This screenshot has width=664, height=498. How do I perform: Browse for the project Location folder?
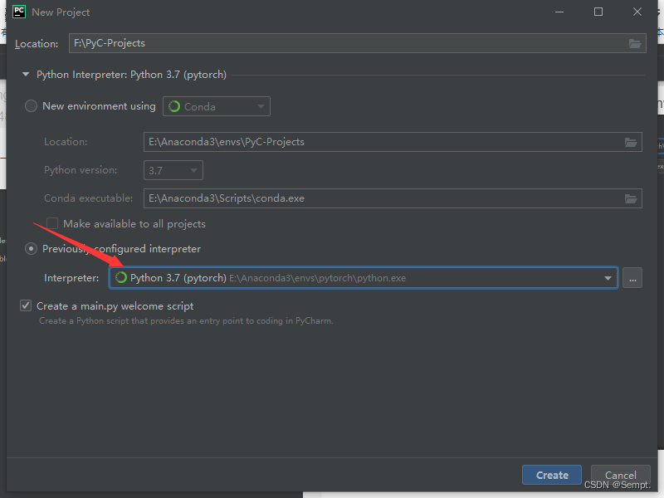pyautogui.click(x=634, y=43)
